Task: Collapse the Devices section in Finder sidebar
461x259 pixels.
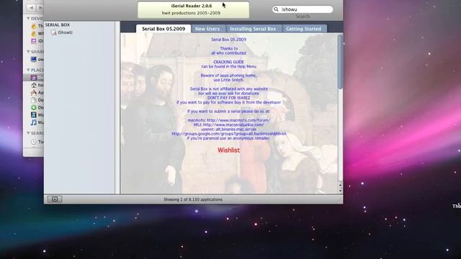Action: click(x=28, y=19)
